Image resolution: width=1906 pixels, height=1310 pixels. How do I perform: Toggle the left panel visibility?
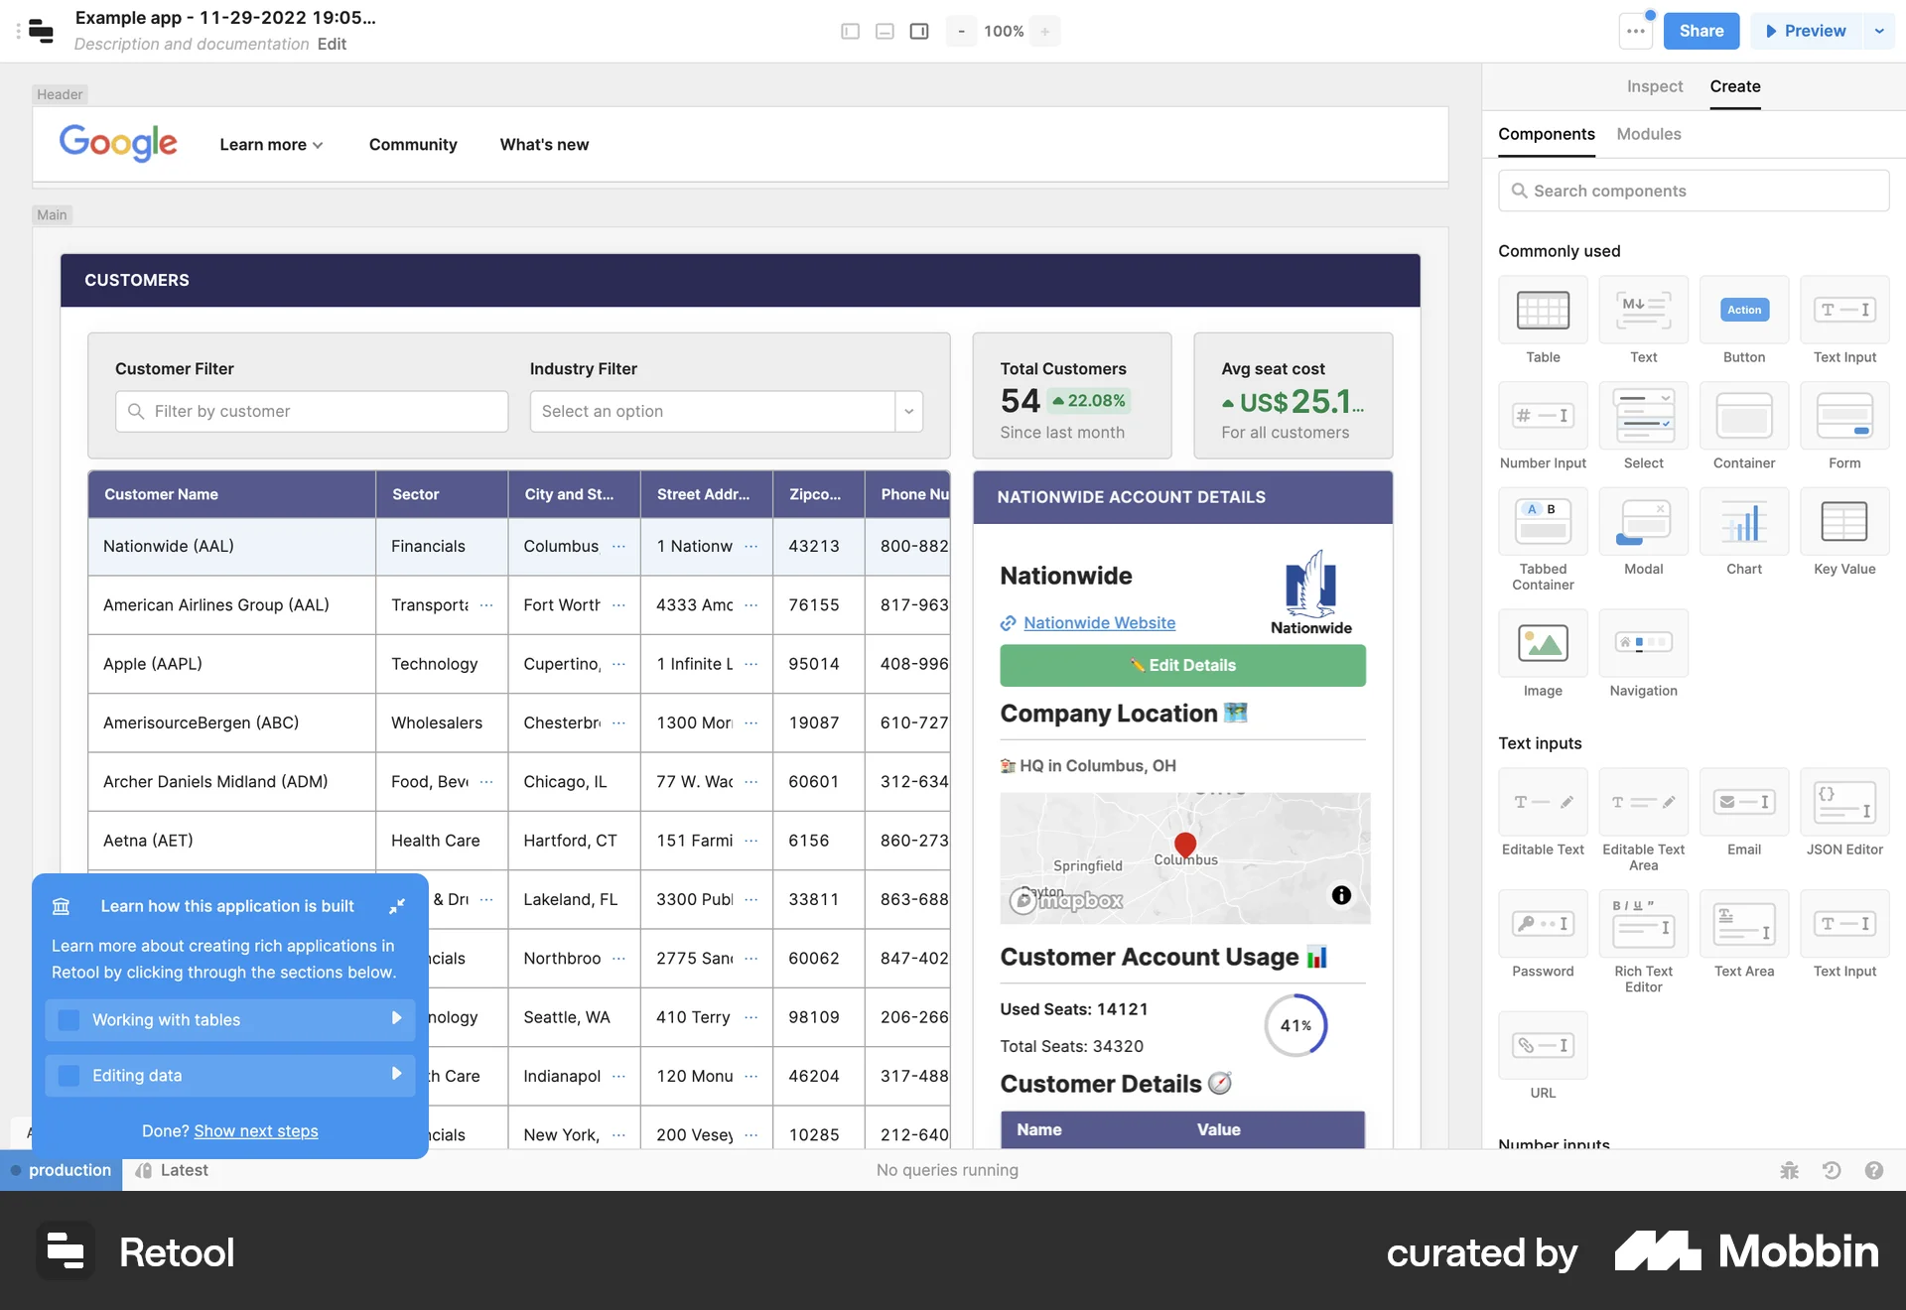point(850,31)
